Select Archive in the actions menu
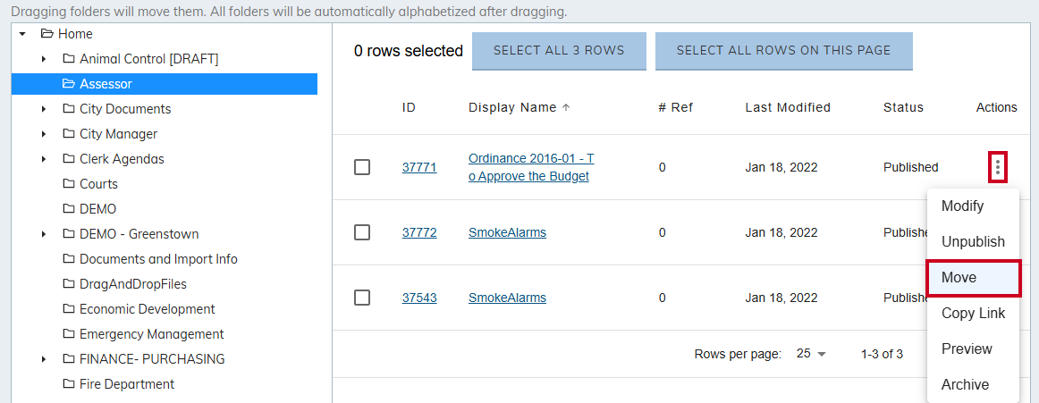The height and width of the screenshot is (403, 1039). point(965,385)
